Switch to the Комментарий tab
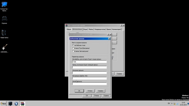Viewport: 189px width, 106px height. pos(116,29)
